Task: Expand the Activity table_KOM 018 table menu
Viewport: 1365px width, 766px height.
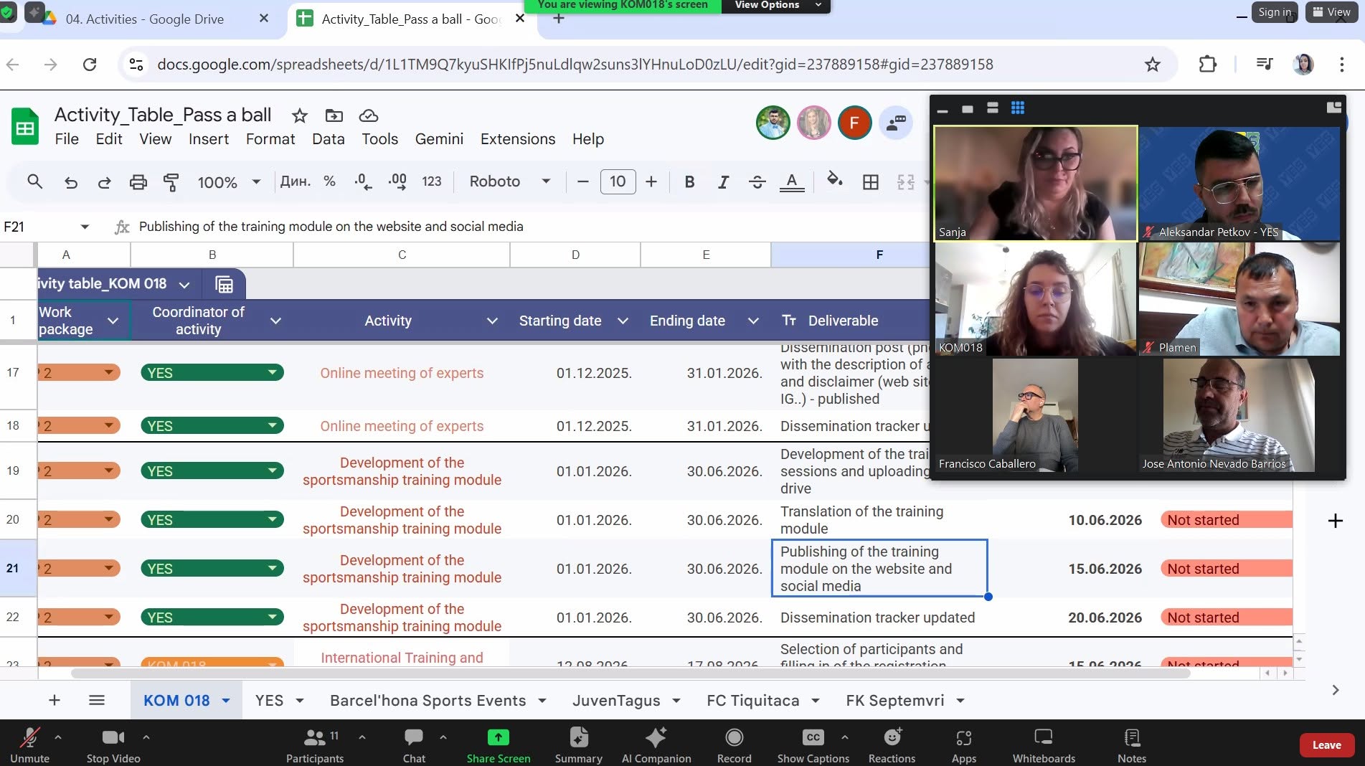Action: pos(184,285)
